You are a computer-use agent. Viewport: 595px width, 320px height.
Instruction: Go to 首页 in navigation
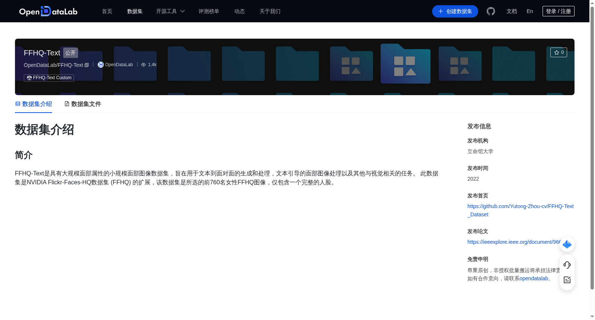click(107, 11)
